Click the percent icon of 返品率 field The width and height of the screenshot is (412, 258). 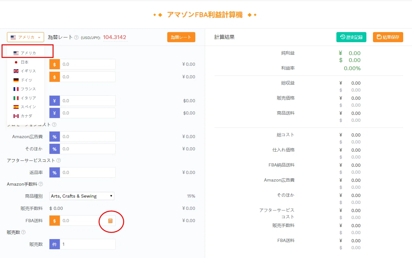[54, 172]
